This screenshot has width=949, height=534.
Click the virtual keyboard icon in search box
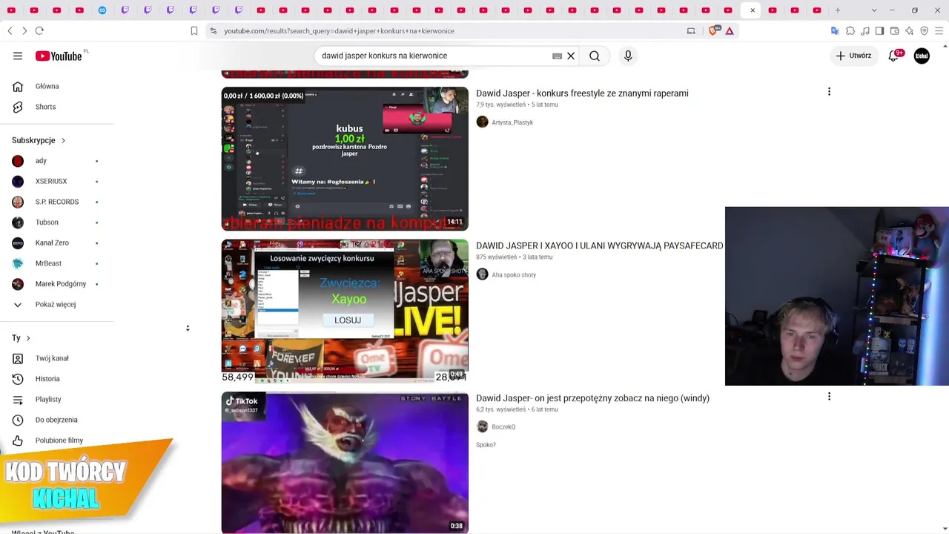[557, 56]
